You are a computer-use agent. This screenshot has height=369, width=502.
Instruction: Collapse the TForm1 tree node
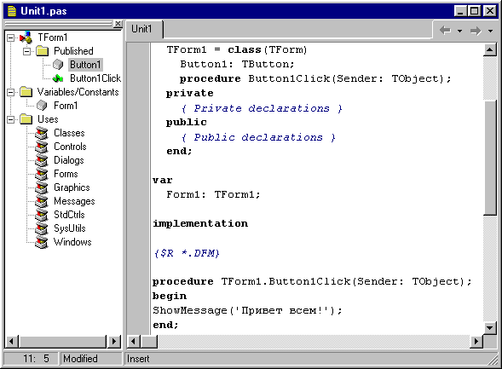[x=10, y=37]
